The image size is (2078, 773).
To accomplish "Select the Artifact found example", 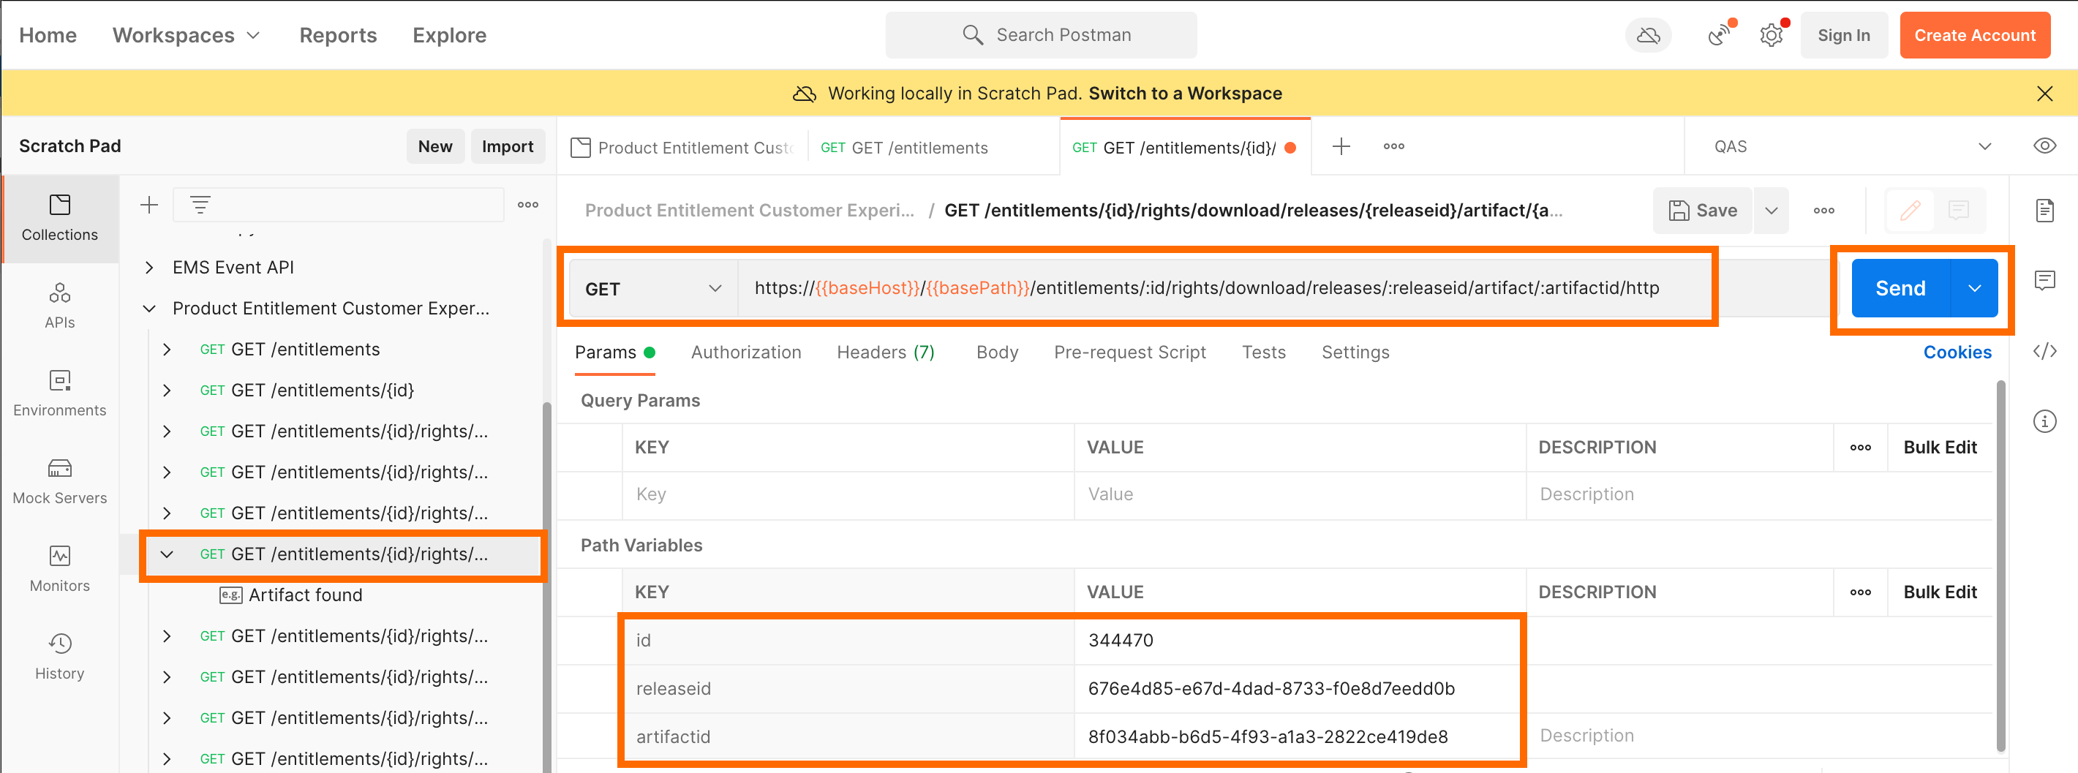I will pos(304,595).
